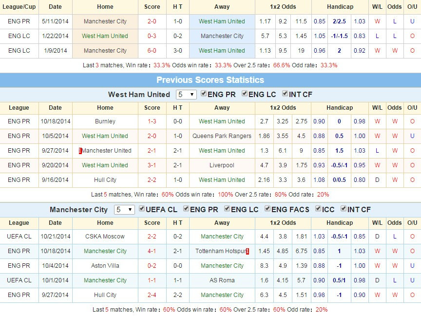Click the Previous Scores Statistics heading
The height and width of the screenshot is (317, 421).
click(210, 80)
